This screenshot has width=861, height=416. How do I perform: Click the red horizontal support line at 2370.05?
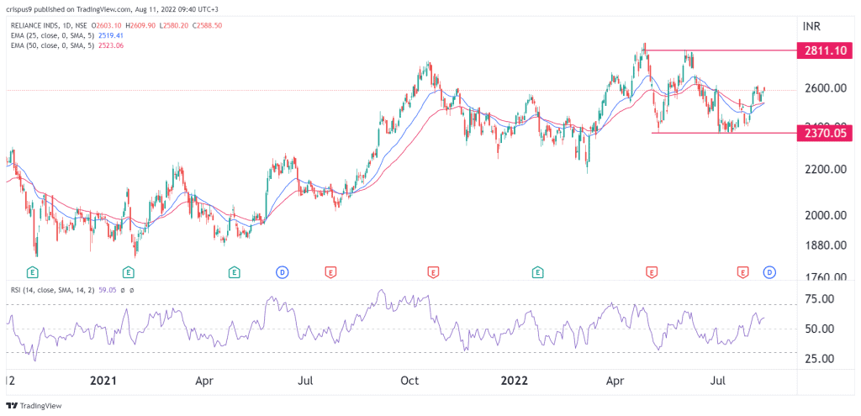pyautogui.click(x=724, y=132)
